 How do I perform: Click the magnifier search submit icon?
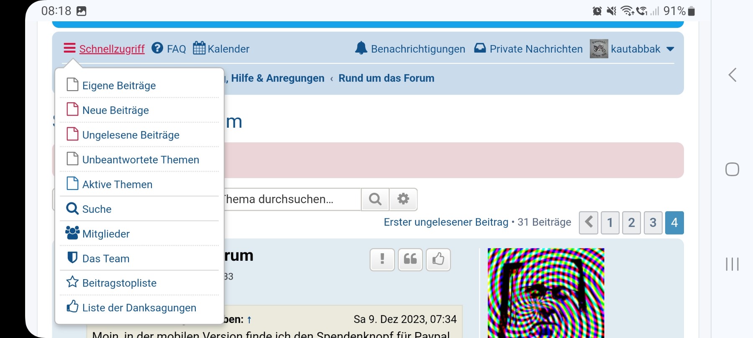375,199
